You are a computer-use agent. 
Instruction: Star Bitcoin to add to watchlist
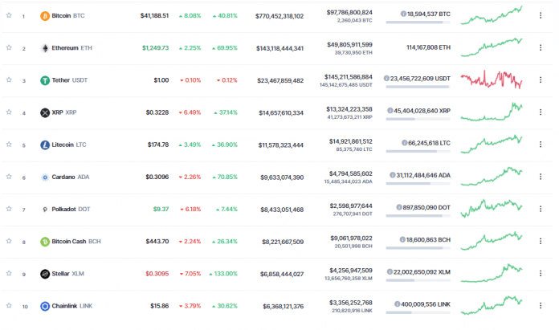click(9, 16)
